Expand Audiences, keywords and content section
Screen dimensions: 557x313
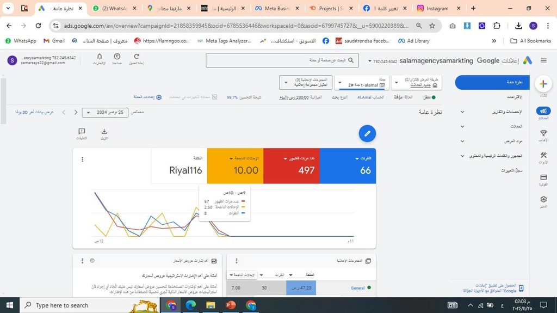(462, 156)
